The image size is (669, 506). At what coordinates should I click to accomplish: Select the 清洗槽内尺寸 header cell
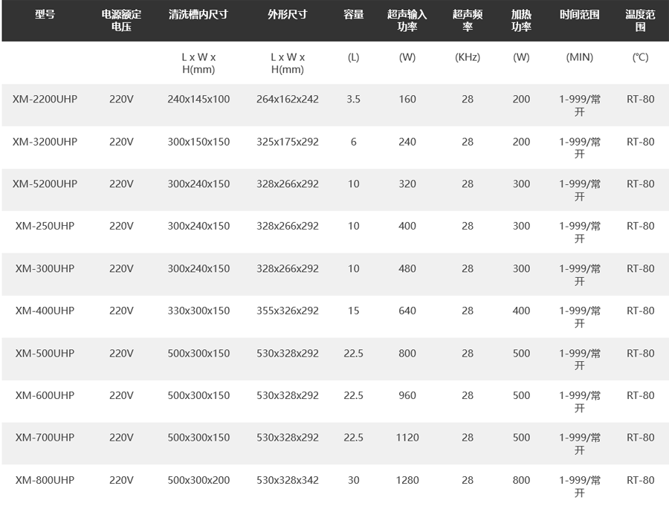pos(198,15)
